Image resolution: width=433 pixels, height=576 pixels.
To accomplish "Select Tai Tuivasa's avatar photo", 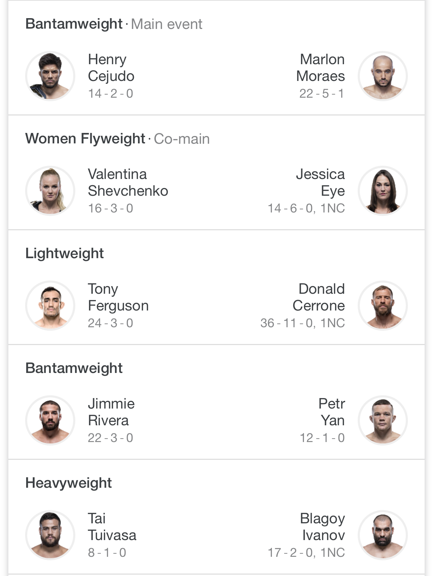I will click(50, 535).
